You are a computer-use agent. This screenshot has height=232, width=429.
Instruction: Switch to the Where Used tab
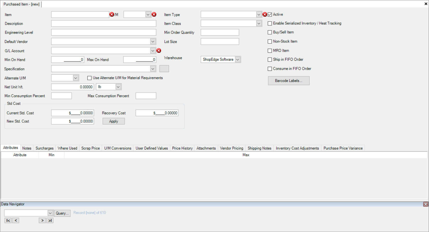(x=67, y=148)
